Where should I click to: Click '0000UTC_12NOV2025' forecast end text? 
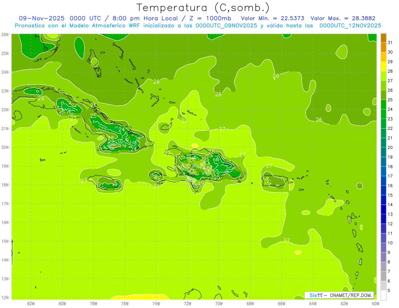[x=350, y=26]
